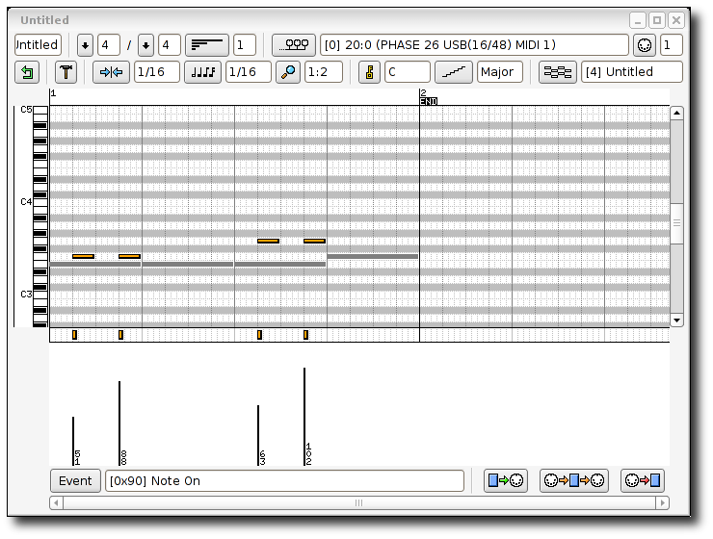
Task: Click the velocity bar labeled 63
Action: point(258,435)
